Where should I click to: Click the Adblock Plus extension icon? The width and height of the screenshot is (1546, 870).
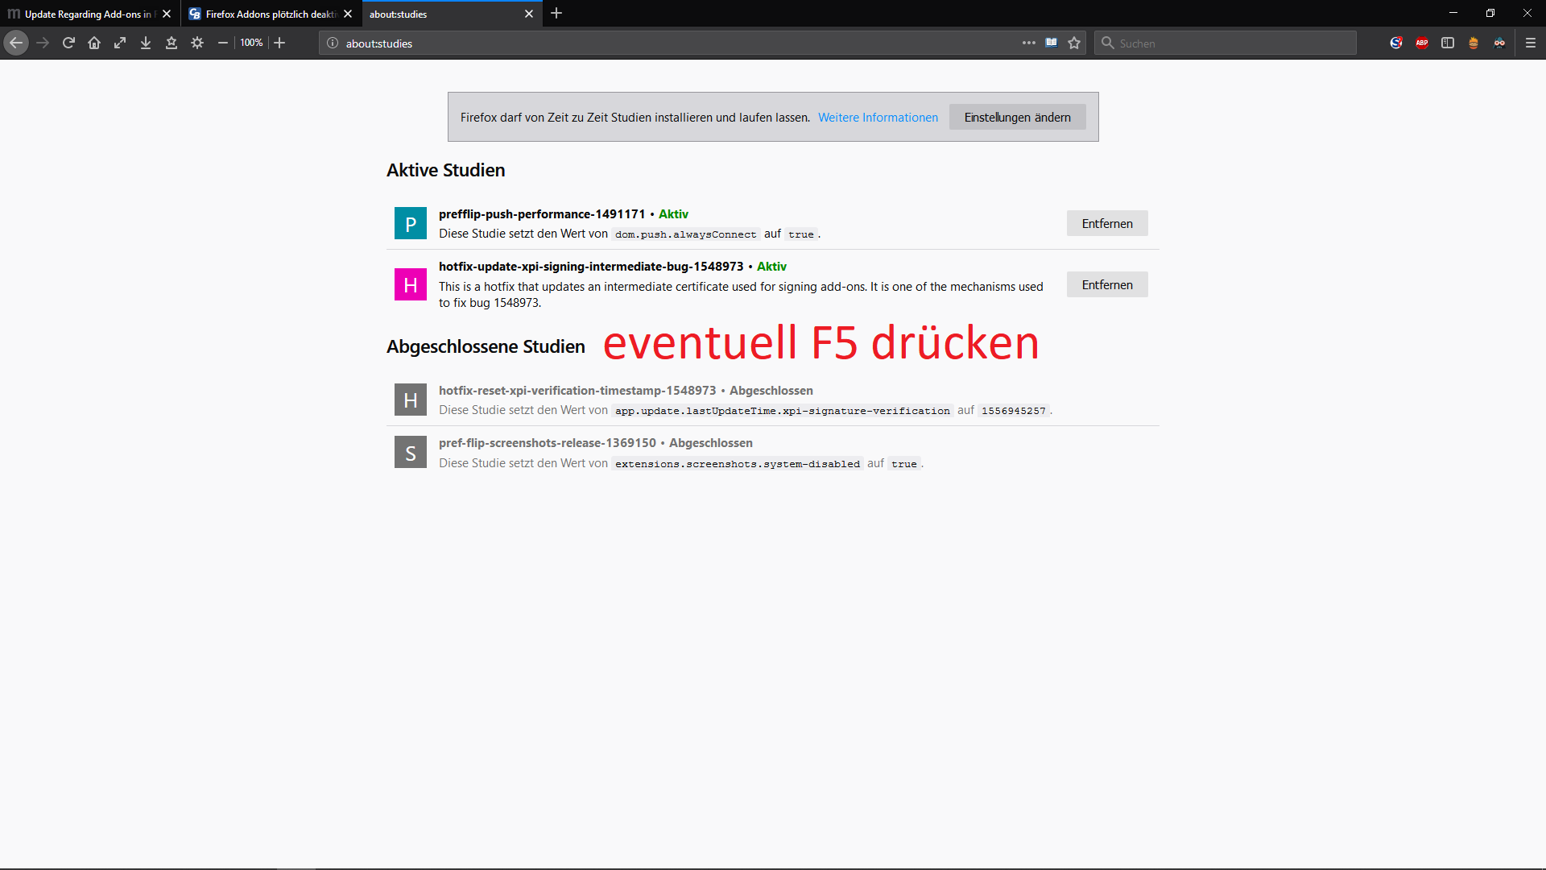click(x=1422, y=43)
